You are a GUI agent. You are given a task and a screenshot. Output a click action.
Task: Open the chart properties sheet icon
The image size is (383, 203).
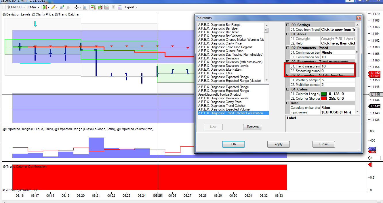120,7
